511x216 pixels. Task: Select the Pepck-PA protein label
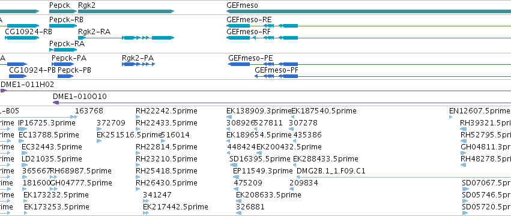pos(69,58)
